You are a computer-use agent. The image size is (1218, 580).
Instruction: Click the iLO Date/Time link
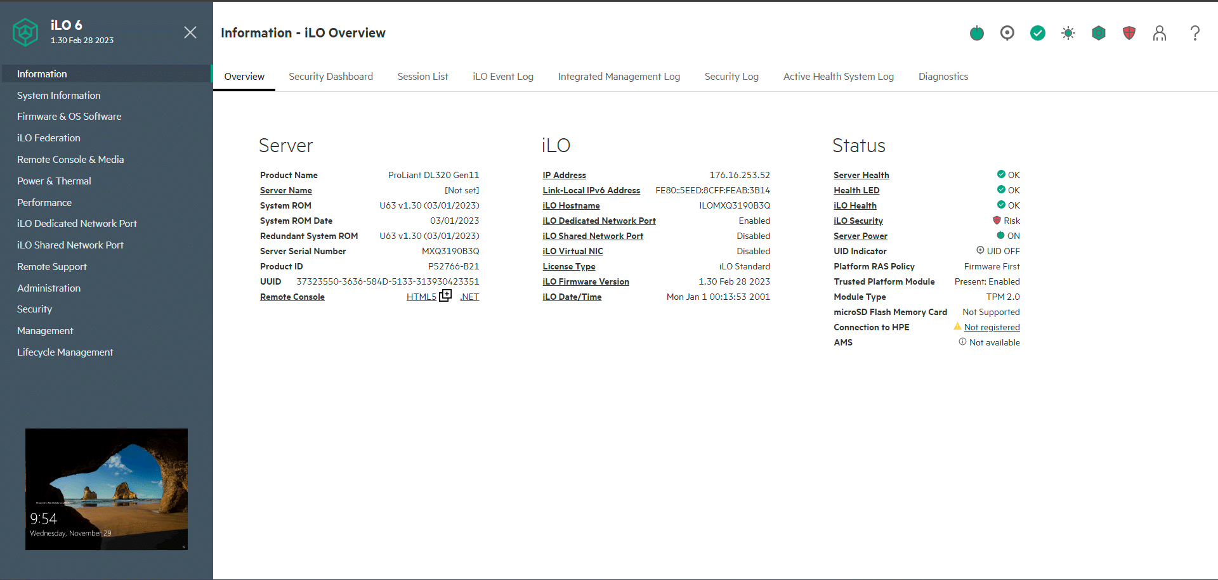coord(572,297)
